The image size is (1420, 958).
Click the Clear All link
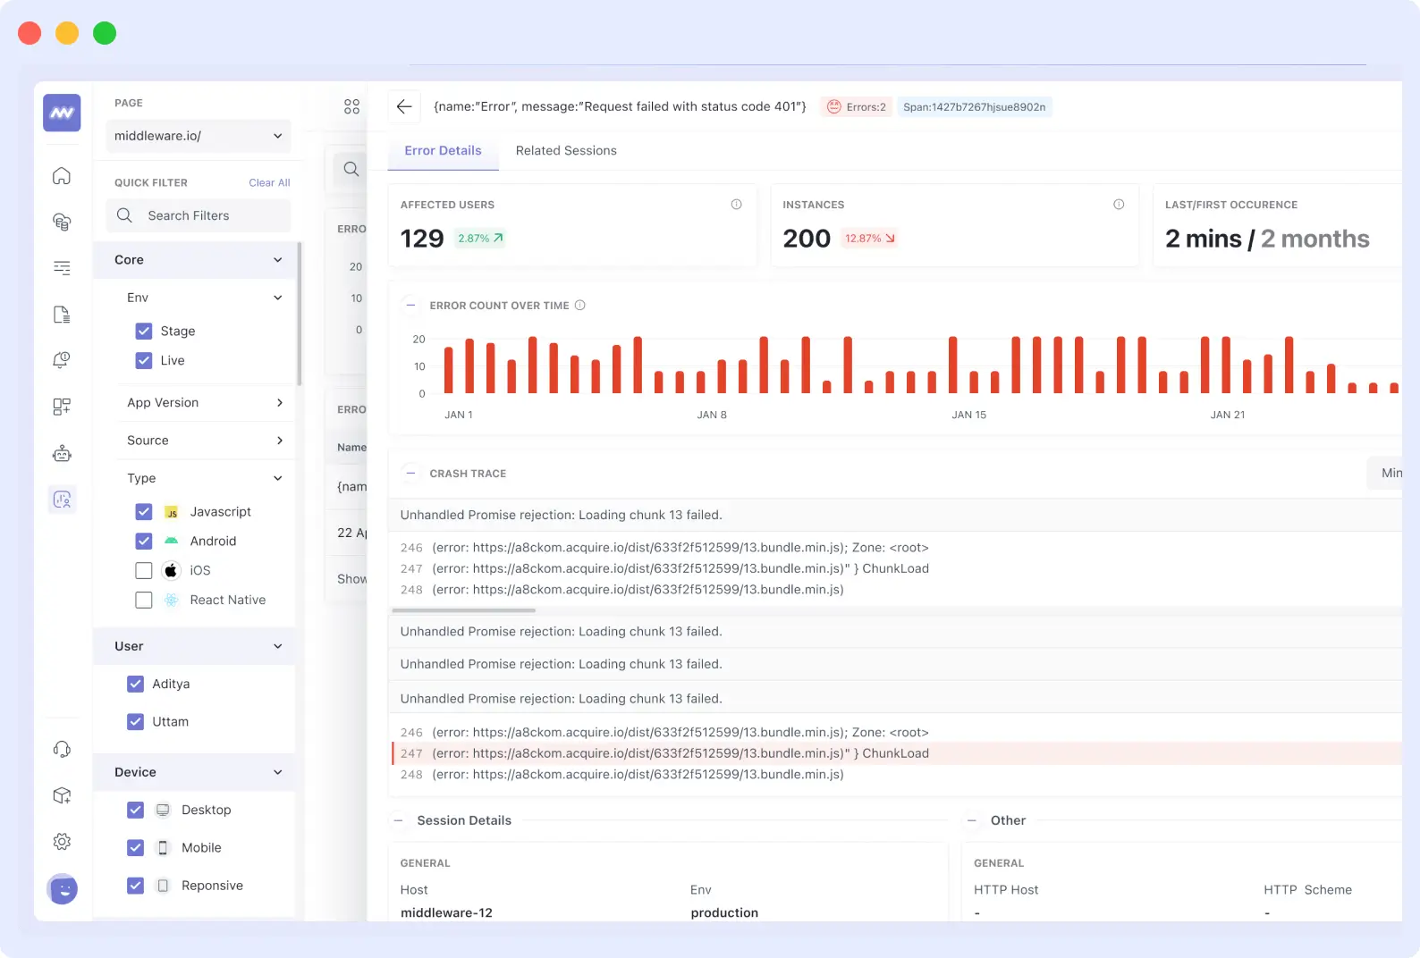[x=269, y=182]
